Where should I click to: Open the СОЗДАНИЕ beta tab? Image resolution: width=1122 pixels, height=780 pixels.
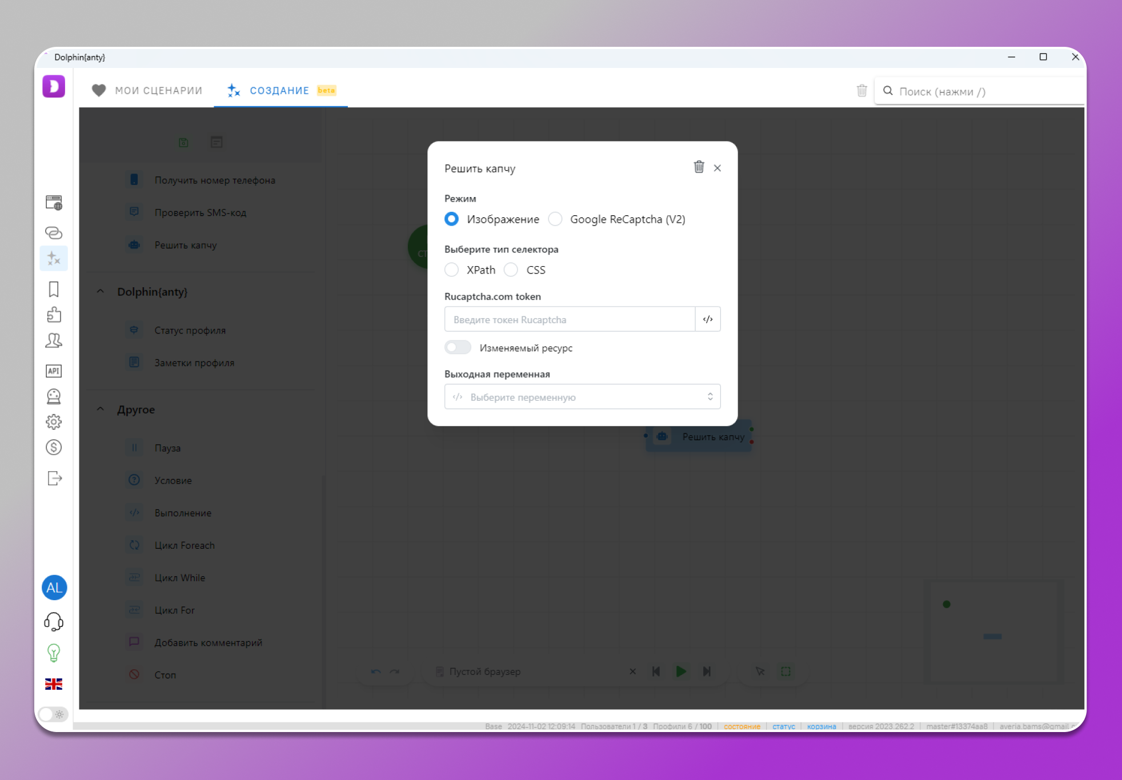pyautogui.click(x=279, y=90)
